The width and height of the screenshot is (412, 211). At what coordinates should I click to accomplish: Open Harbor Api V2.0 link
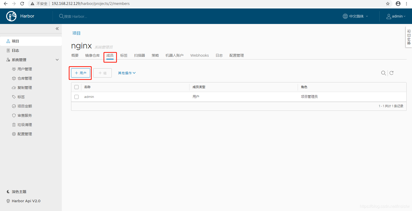(x=23, y=201)
